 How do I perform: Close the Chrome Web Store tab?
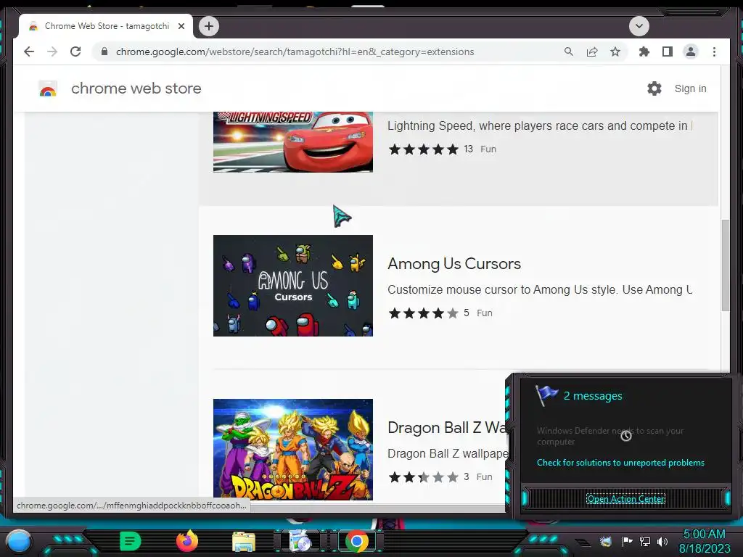coord(181,27)
